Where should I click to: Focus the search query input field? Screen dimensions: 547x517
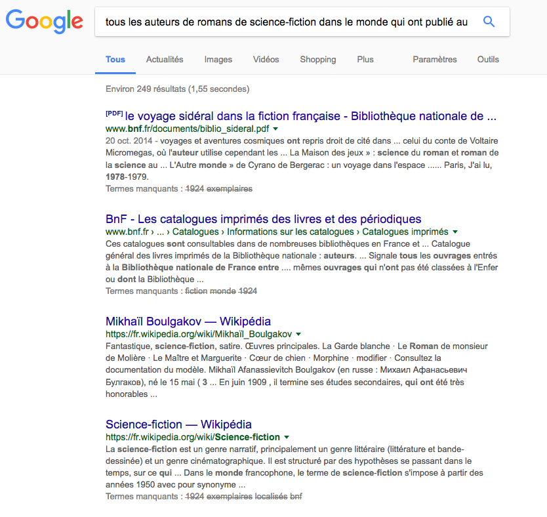pos(287,22)
